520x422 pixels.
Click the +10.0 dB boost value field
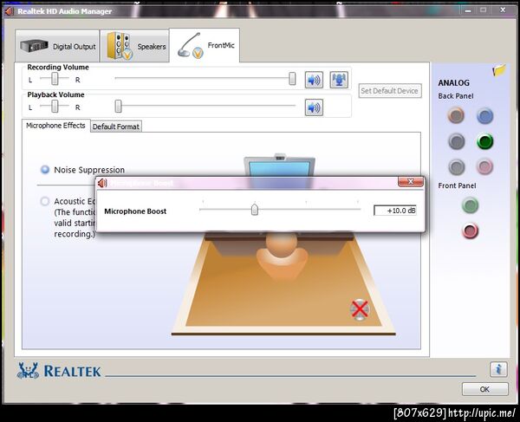tap(395, 211)
